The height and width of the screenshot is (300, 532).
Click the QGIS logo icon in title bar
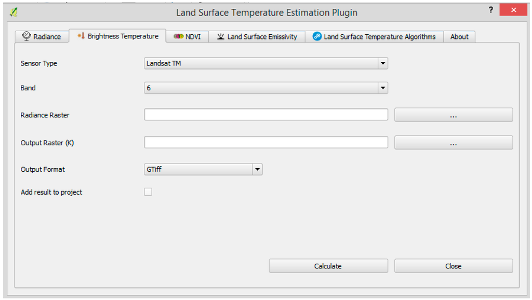click(14, 11)
